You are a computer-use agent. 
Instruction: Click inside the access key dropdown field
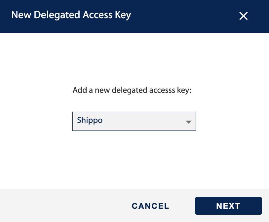pyautogui.click(x=134, y=121)
